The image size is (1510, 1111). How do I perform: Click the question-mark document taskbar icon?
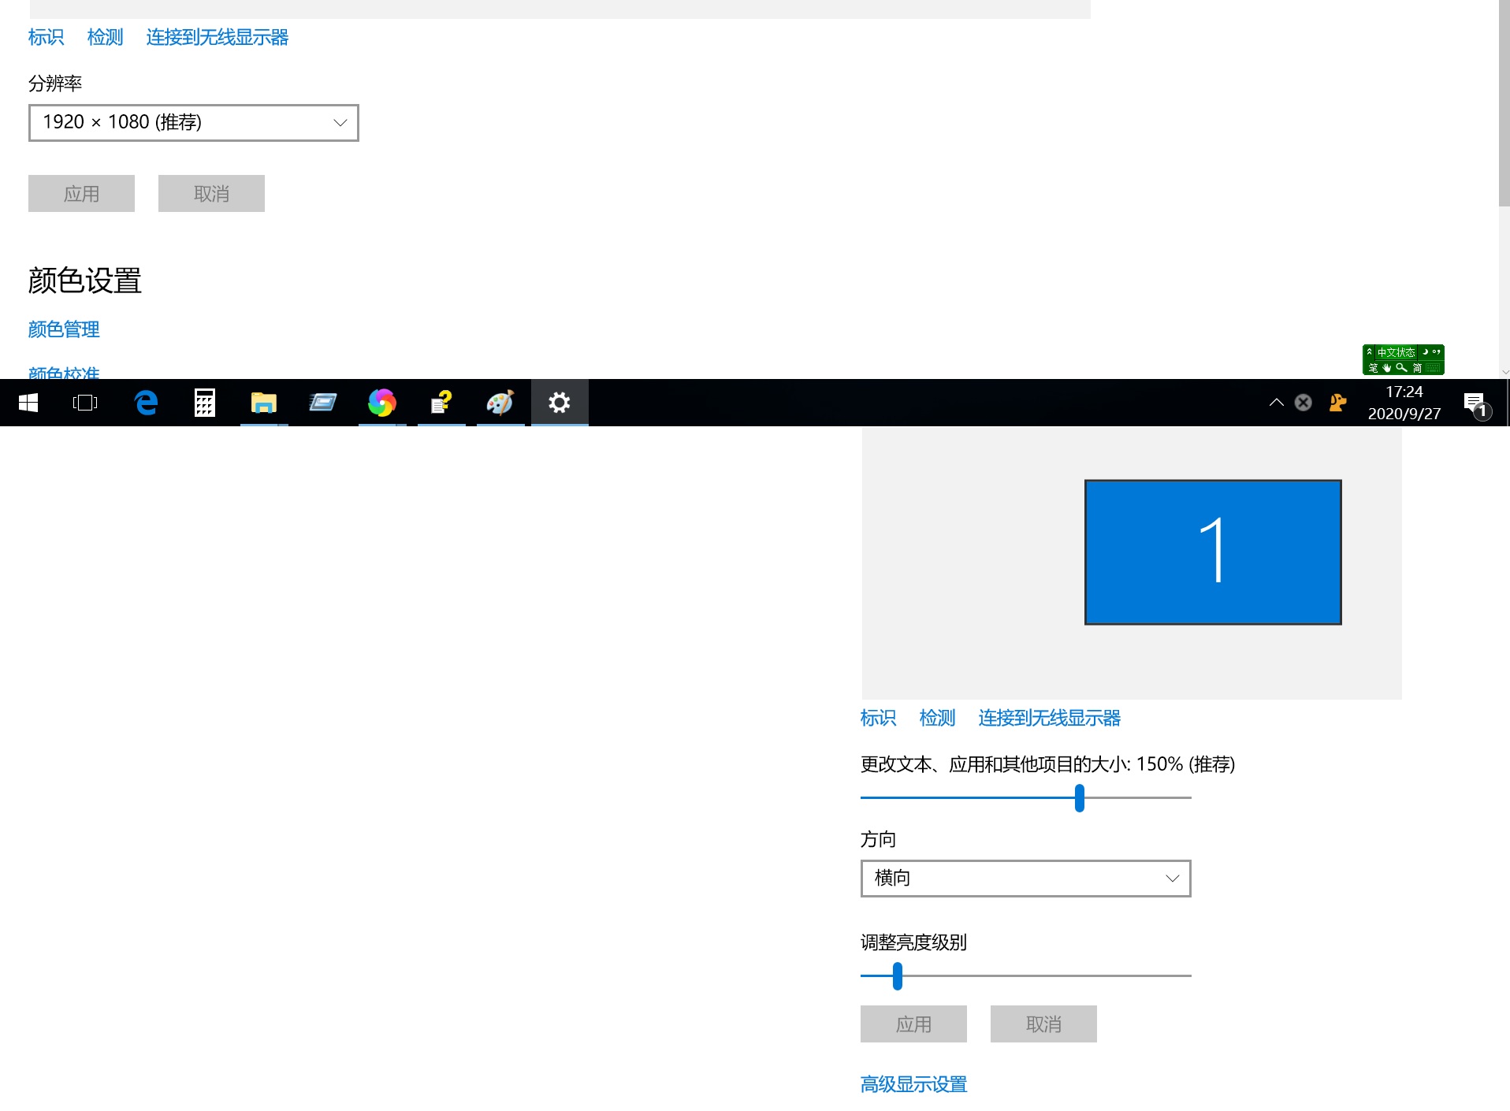click(x=441, y=403)
